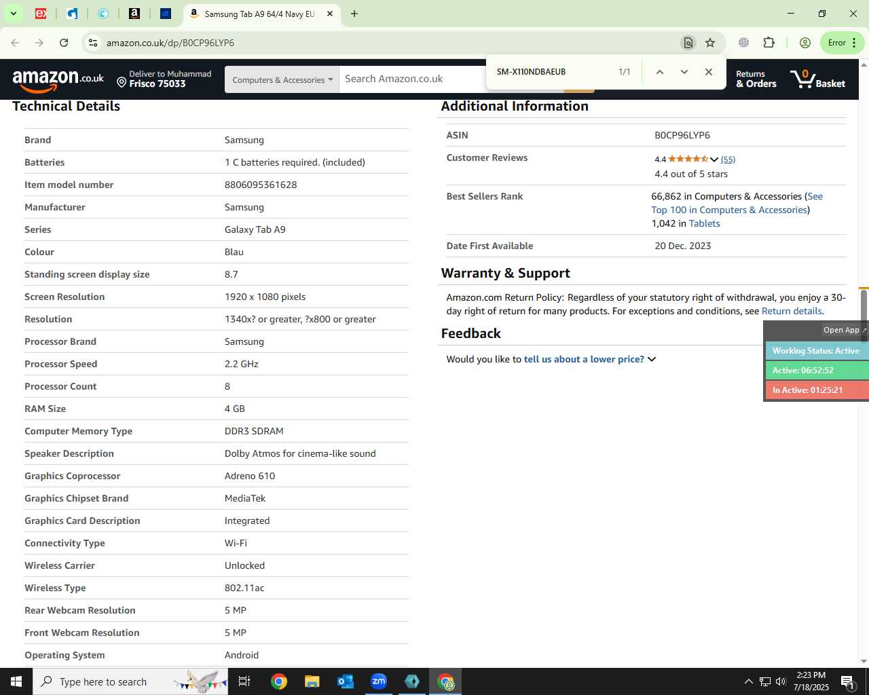Expand the lower price feedback chevron

click(x=652, y=359)
